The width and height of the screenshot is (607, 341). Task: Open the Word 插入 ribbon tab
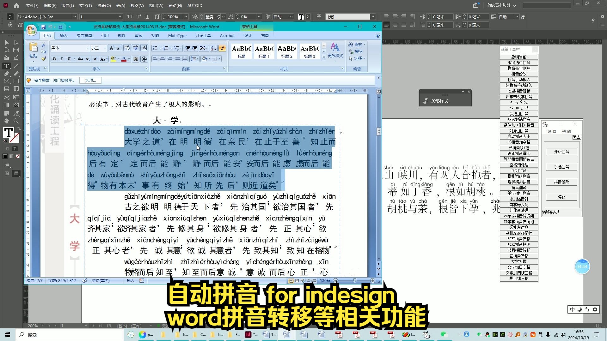64,36
